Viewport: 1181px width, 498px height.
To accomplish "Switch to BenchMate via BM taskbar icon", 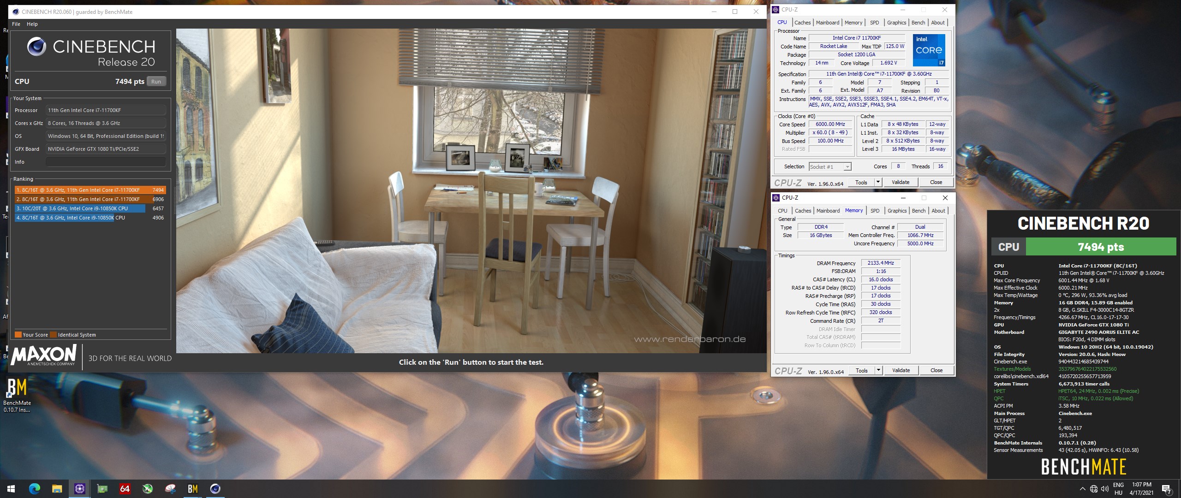I will point(193,489).
